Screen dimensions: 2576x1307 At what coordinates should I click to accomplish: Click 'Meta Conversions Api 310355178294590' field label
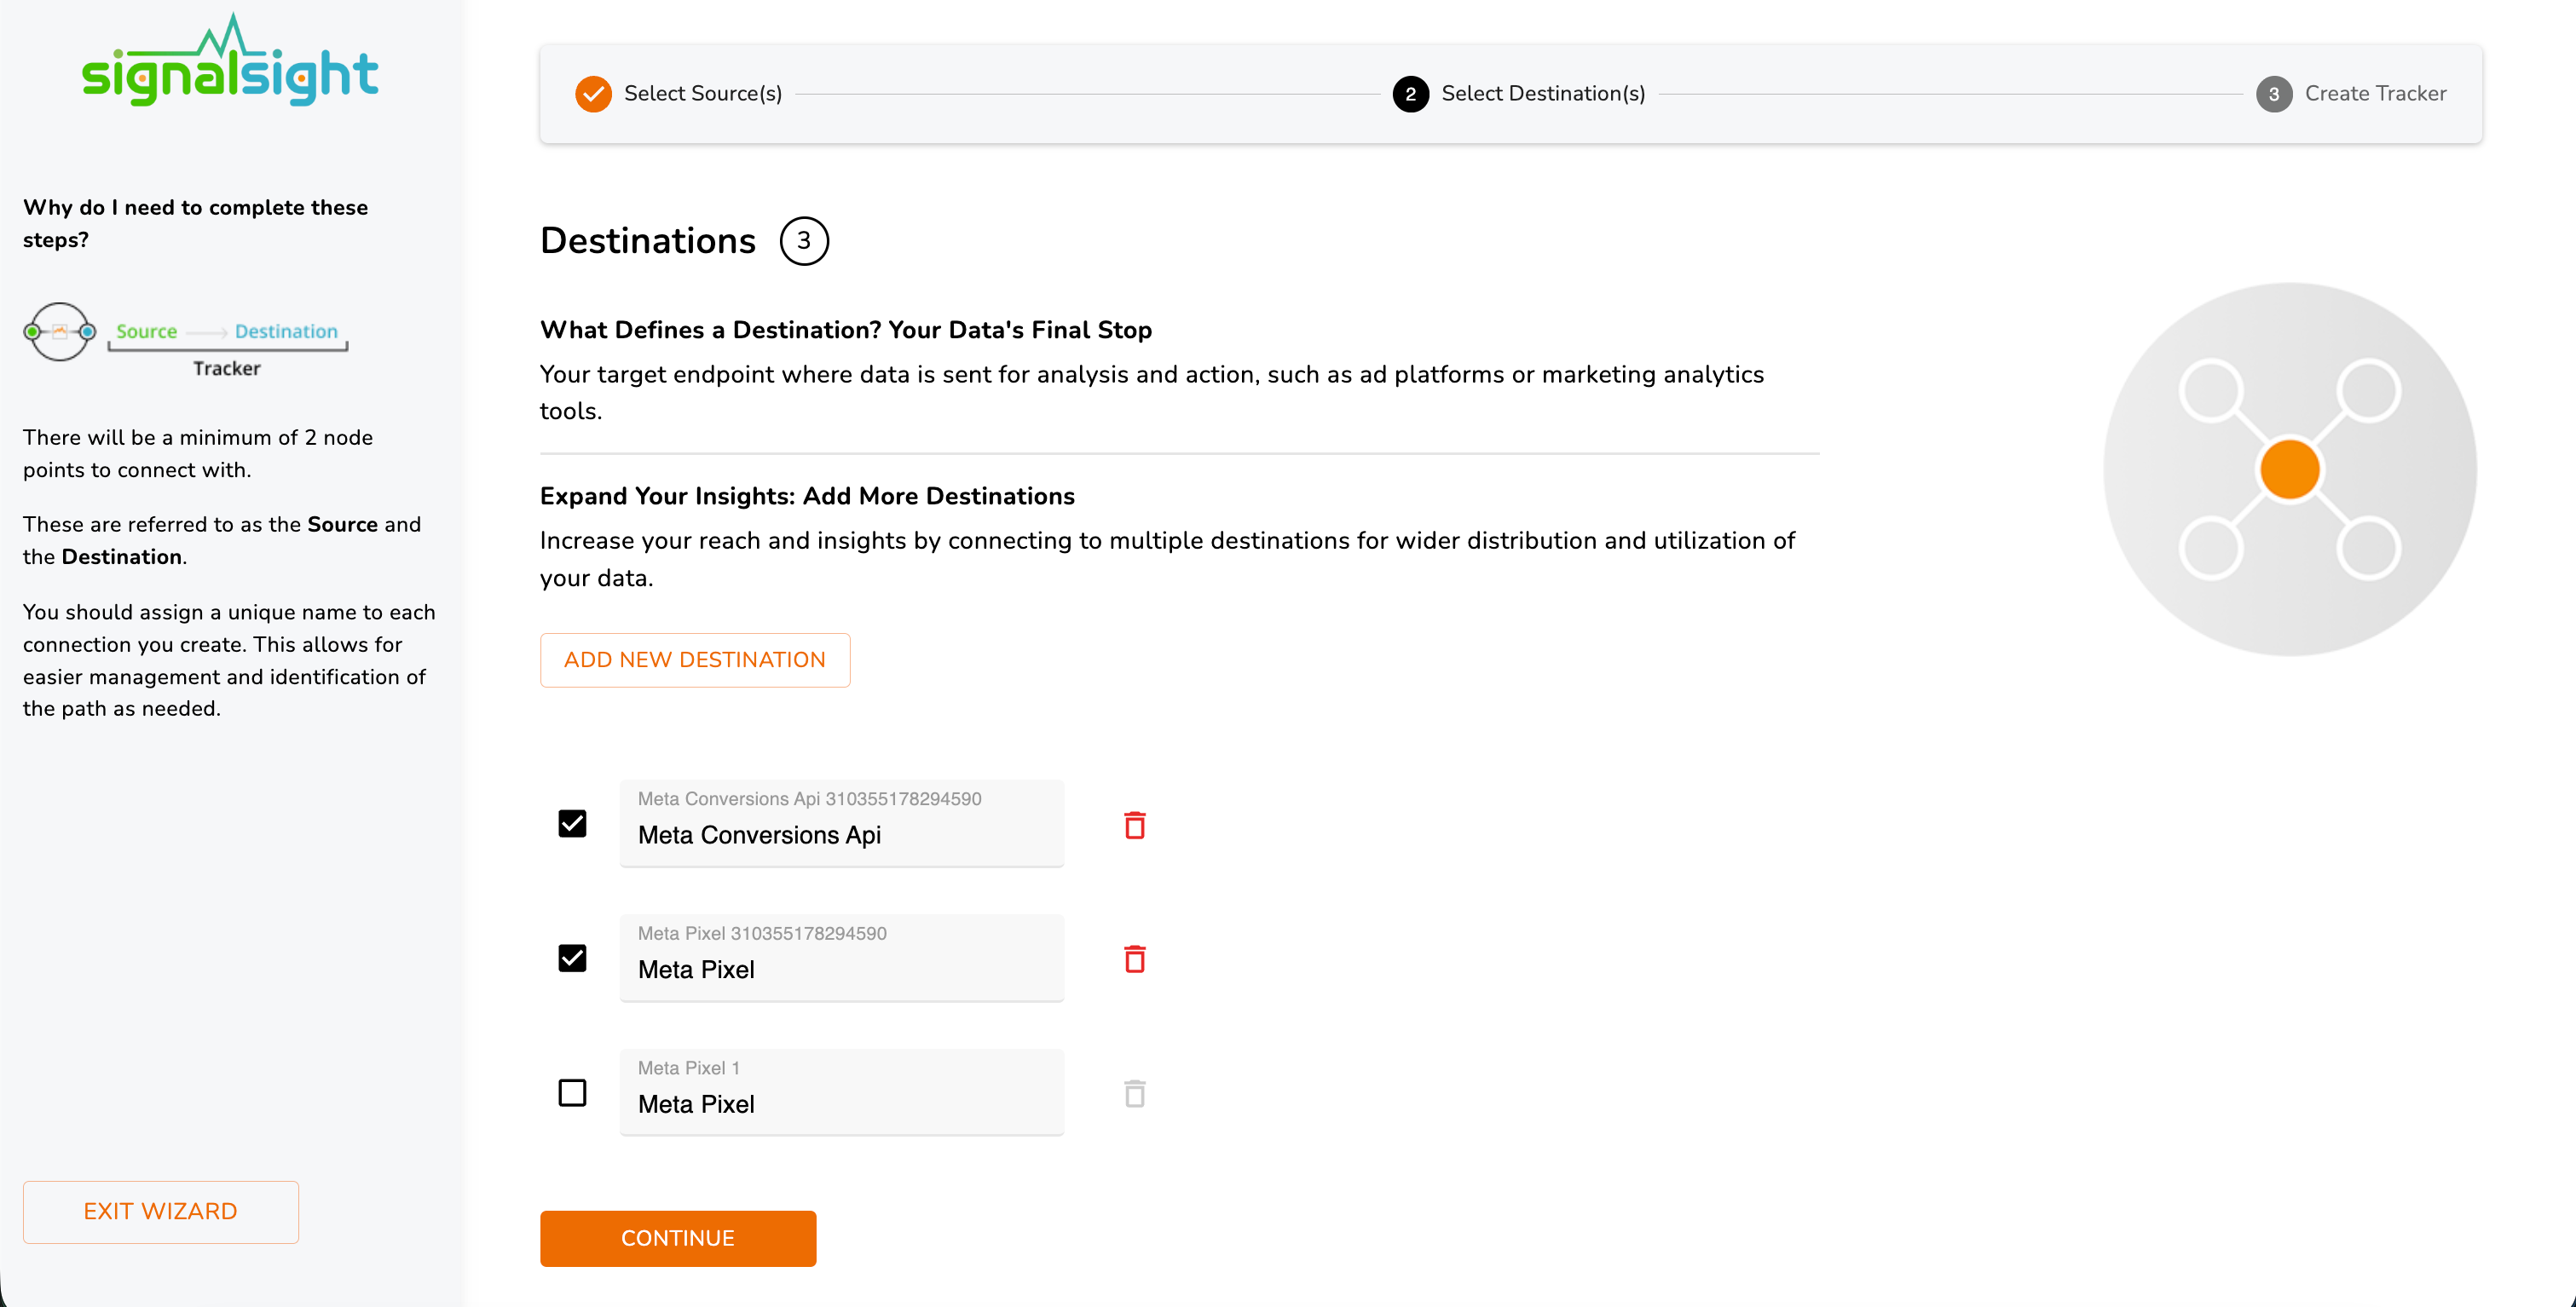[809, 798]
